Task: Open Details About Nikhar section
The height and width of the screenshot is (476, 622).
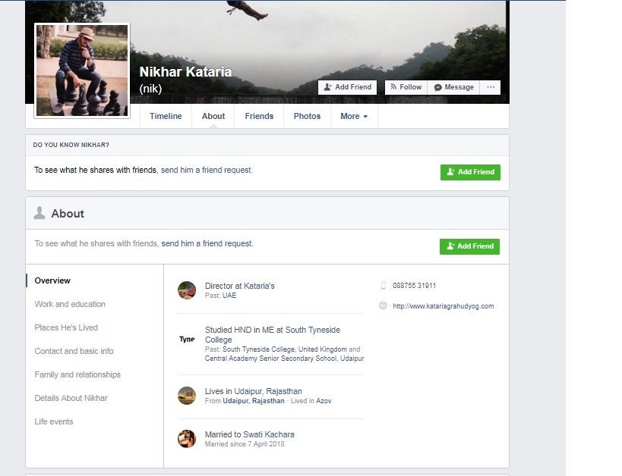Action: click(x=71, y=398)
